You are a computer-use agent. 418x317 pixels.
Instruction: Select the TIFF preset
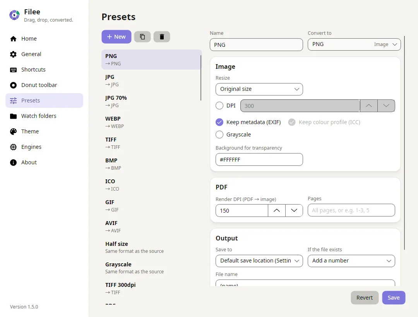[x=151, y=143]
